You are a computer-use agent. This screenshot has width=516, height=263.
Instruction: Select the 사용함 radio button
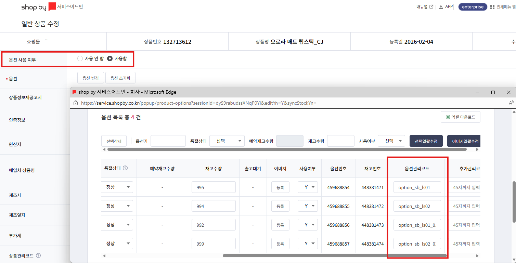pyautogui.click(x=110, y=58)
